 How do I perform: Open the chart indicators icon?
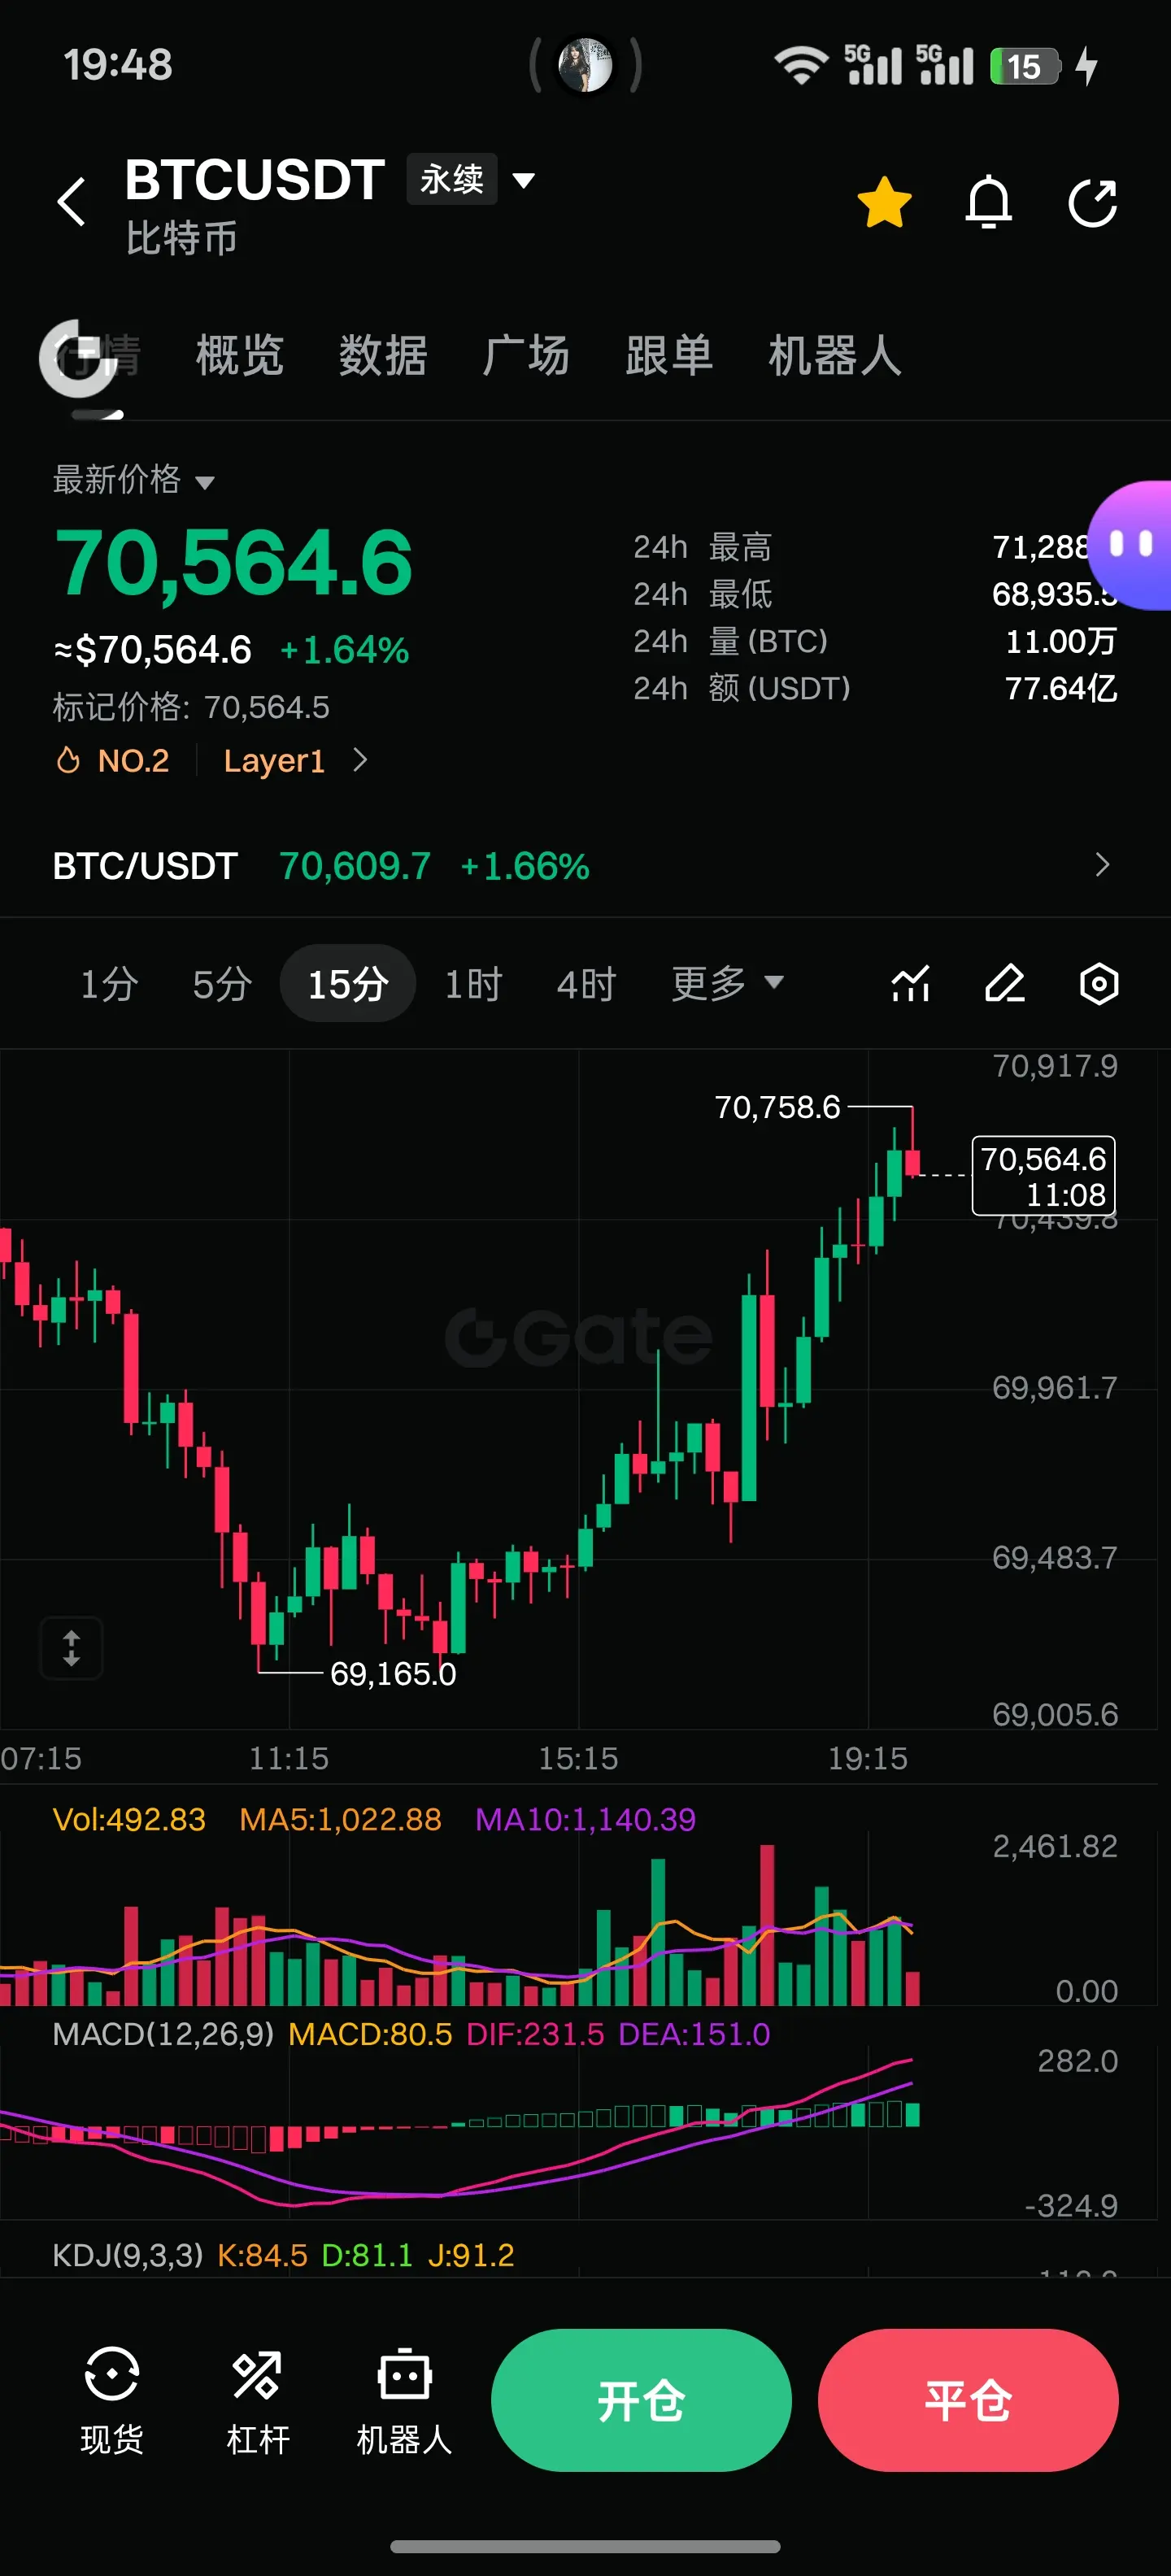910,984
